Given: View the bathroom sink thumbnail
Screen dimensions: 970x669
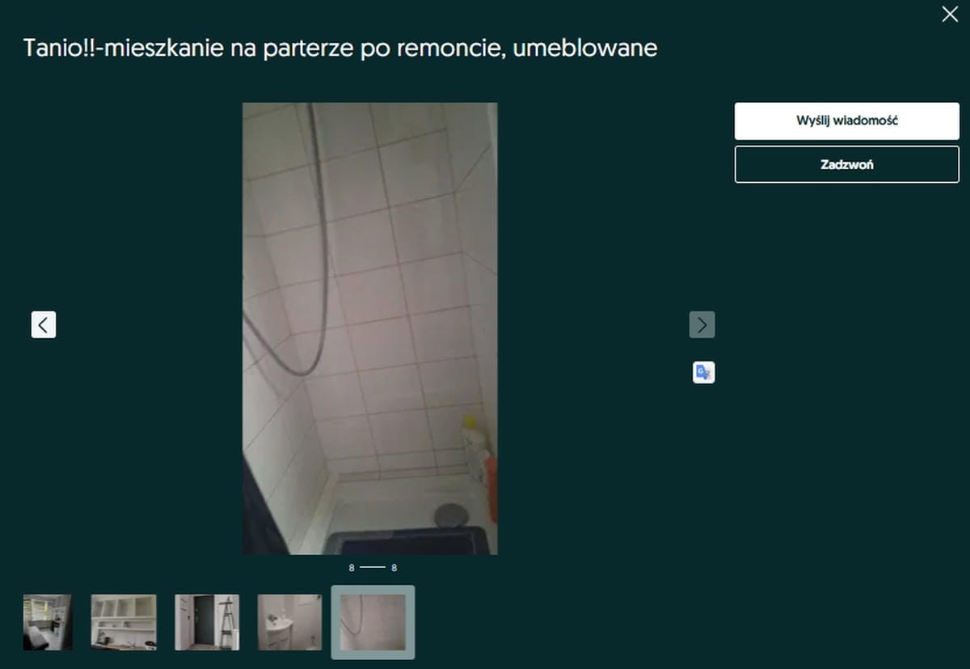Looking at the screenshot, I should pos(289,622).
